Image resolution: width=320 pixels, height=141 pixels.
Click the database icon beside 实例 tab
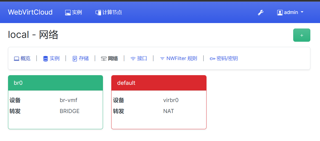[46, 58]
